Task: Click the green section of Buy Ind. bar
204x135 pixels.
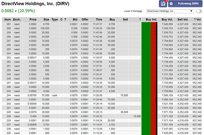Action: (x=146, y=78)
